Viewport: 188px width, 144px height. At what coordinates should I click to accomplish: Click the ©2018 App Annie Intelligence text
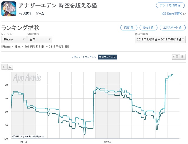[28, 137]
